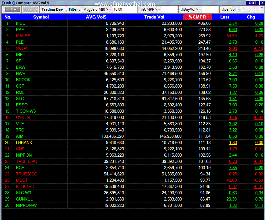
Task: Select TRUE28CC symbol
Action: coord(27,174)
